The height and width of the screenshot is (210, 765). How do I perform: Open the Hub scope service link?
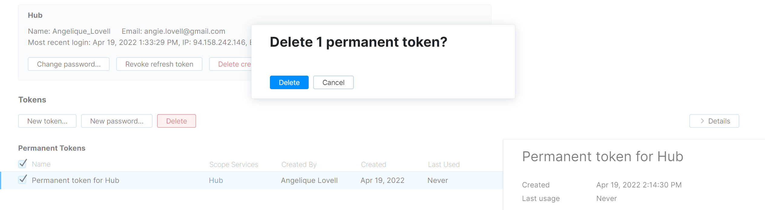pos(216,180)
